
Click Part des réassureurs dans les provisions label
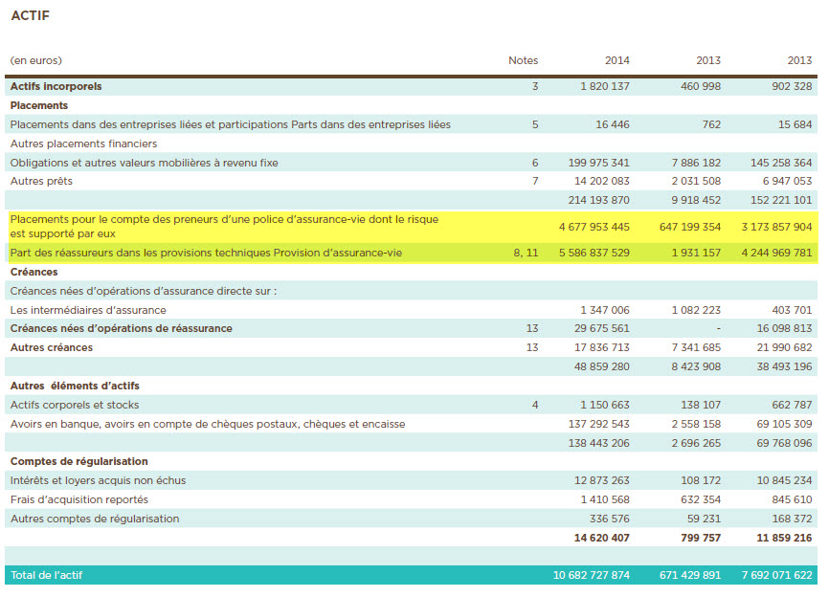(x=206, y=254)
